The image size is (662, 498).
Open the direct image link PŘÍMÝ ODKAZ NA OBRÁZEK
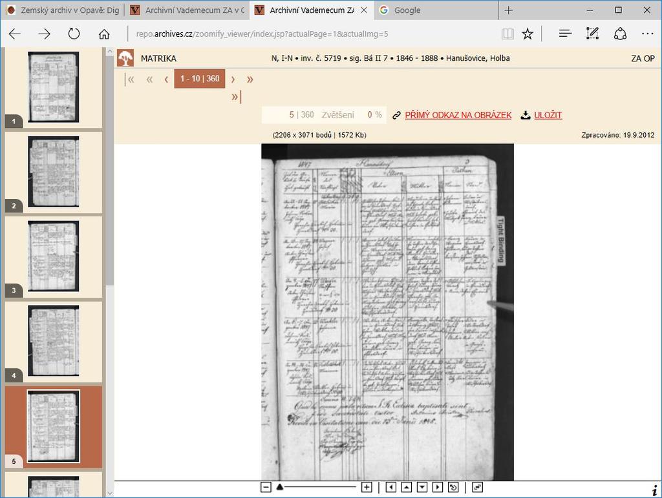458,115
